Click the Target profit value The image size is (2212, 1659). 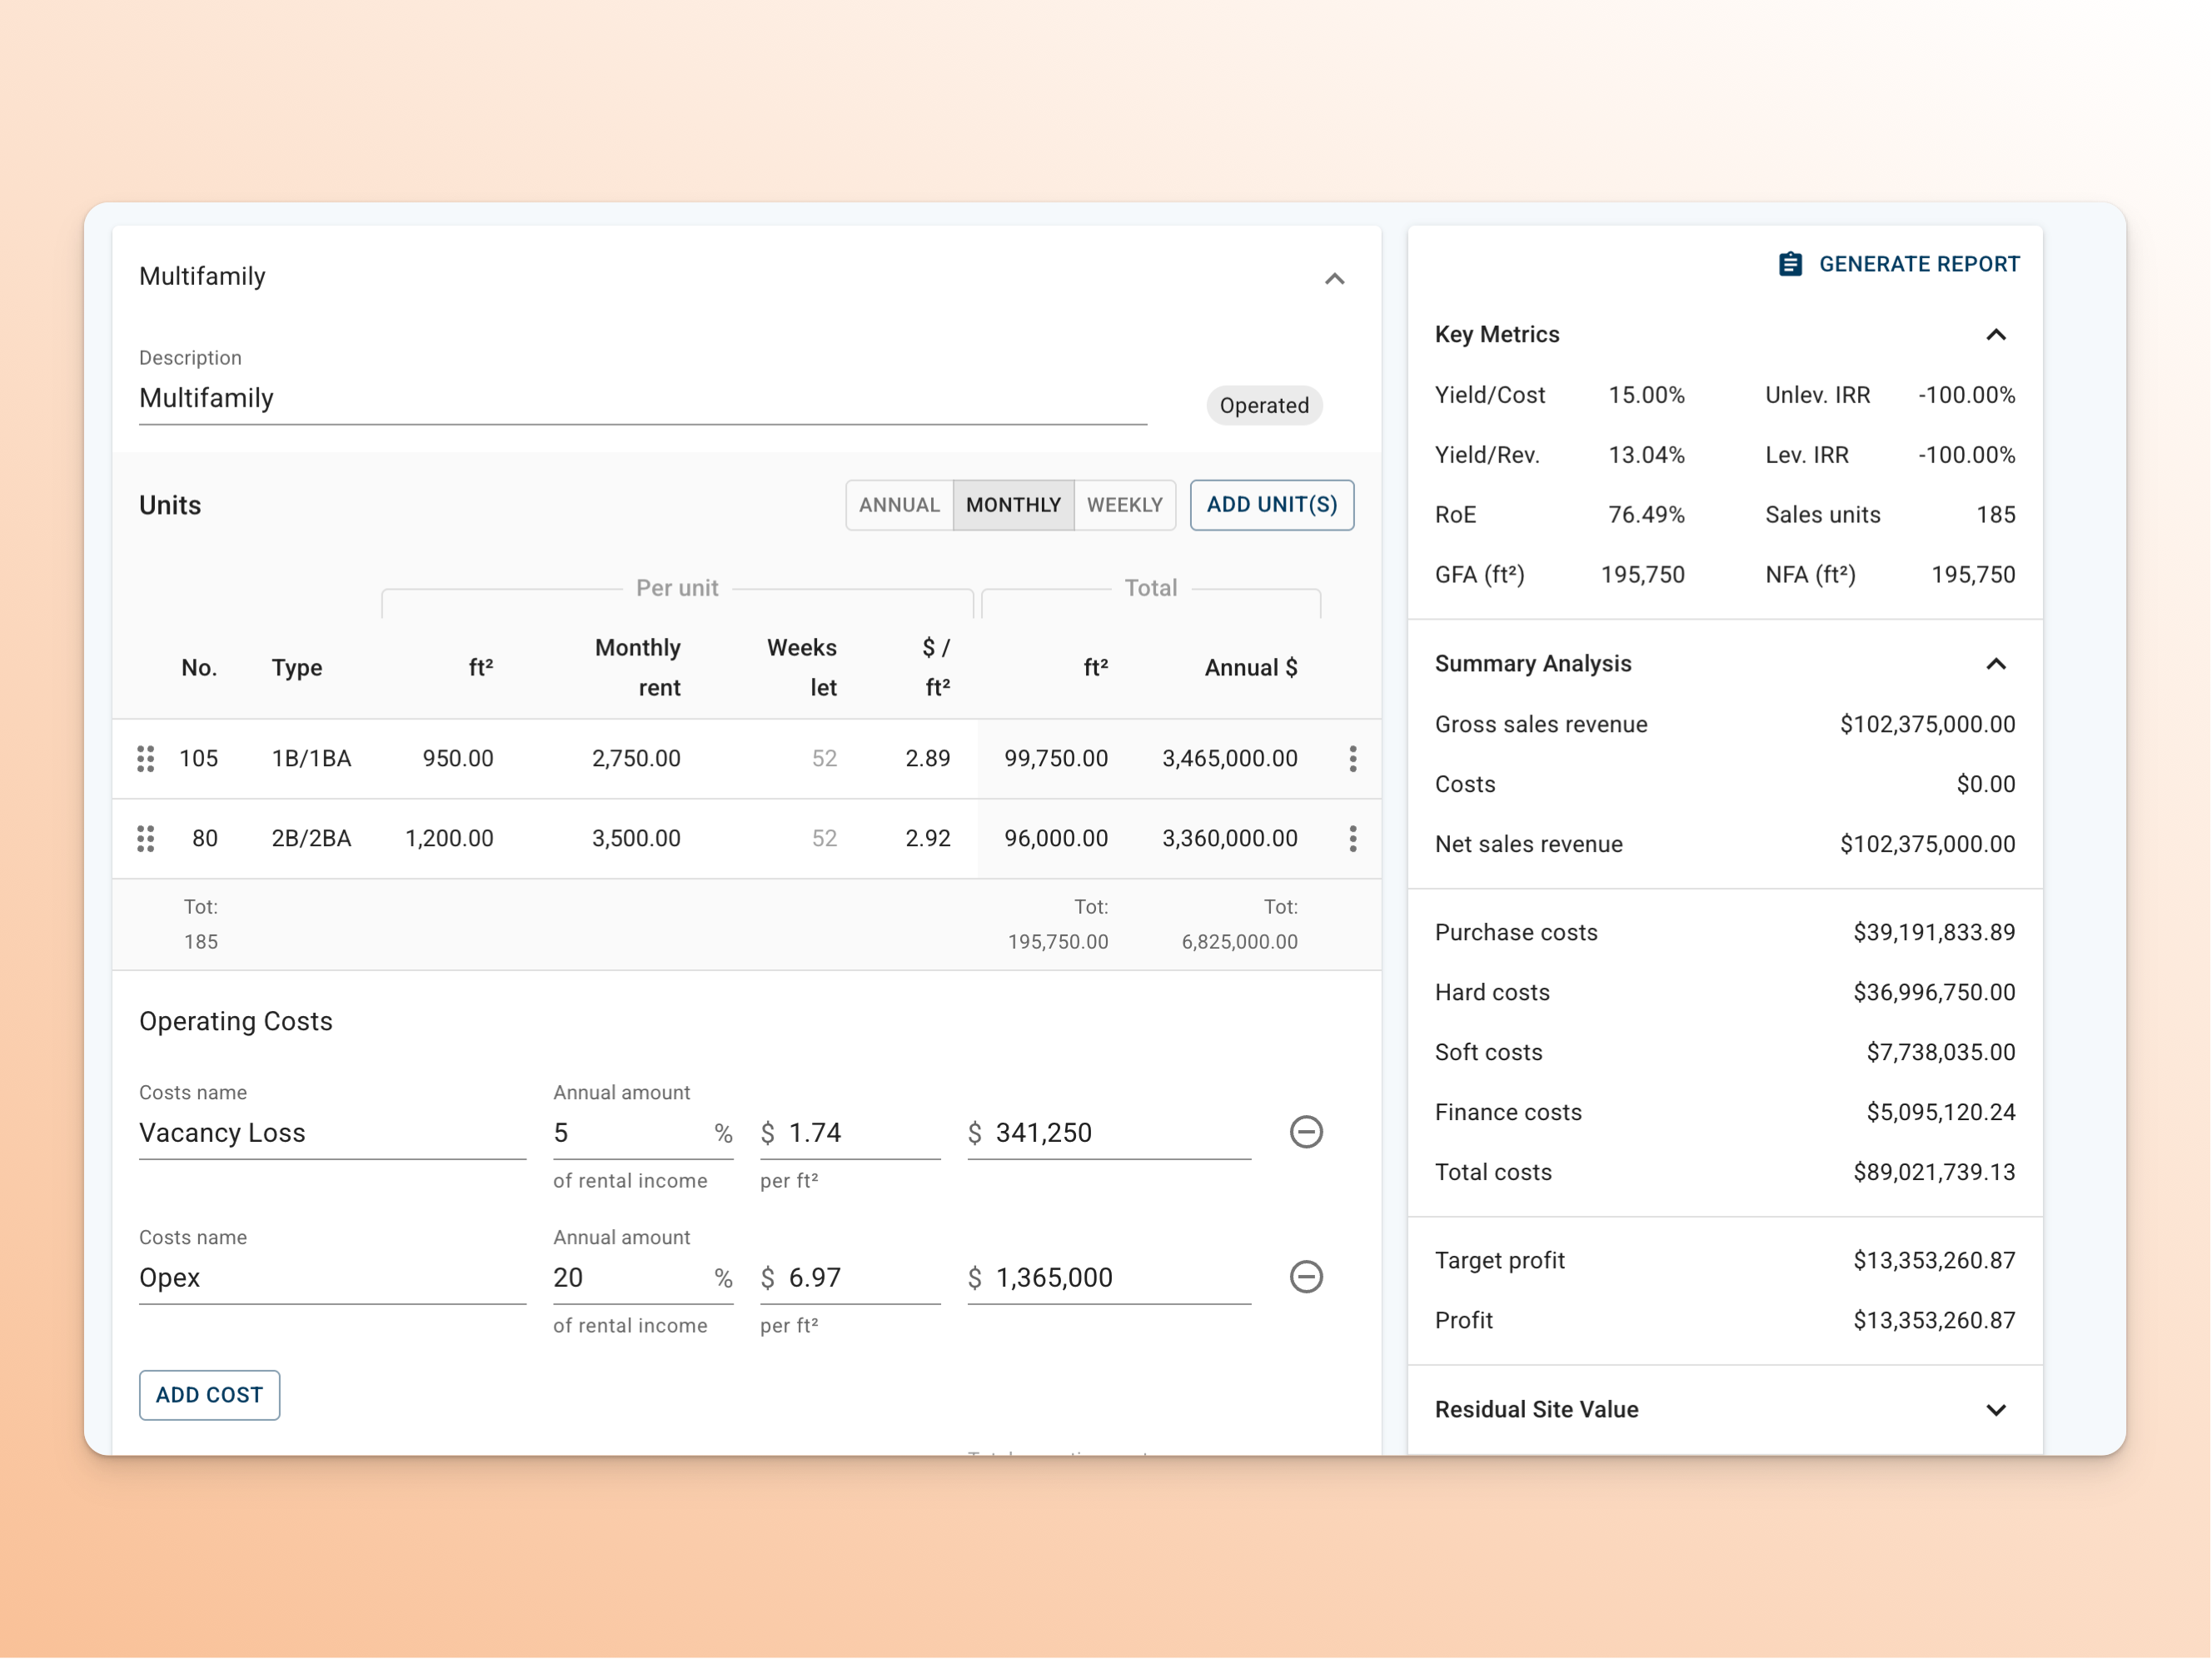click(x=1934, y=1261)
